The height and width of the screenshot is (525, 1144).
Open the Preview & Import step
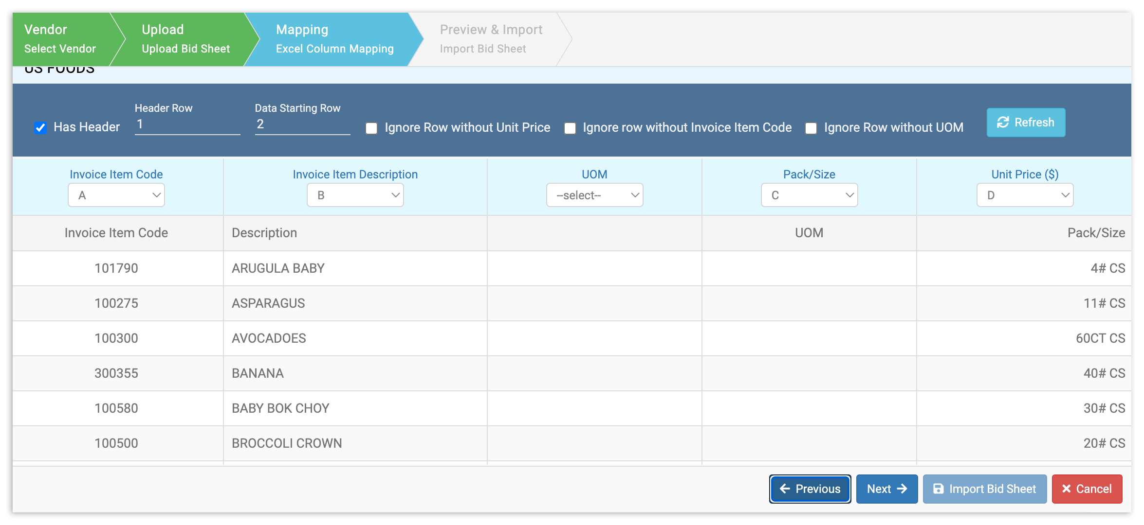click(x=490, y=39)
